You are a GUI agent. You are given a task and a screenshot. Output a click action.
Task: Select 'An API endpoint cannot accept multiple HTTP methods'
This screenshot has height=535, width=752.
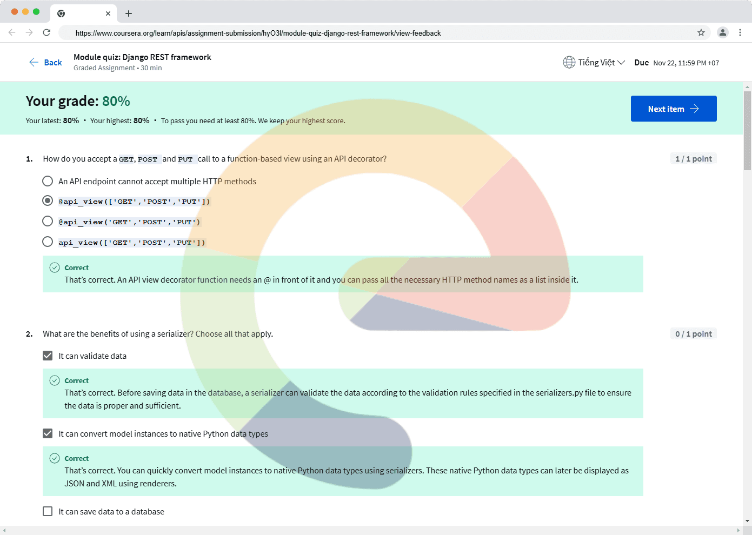pos(48,181)
